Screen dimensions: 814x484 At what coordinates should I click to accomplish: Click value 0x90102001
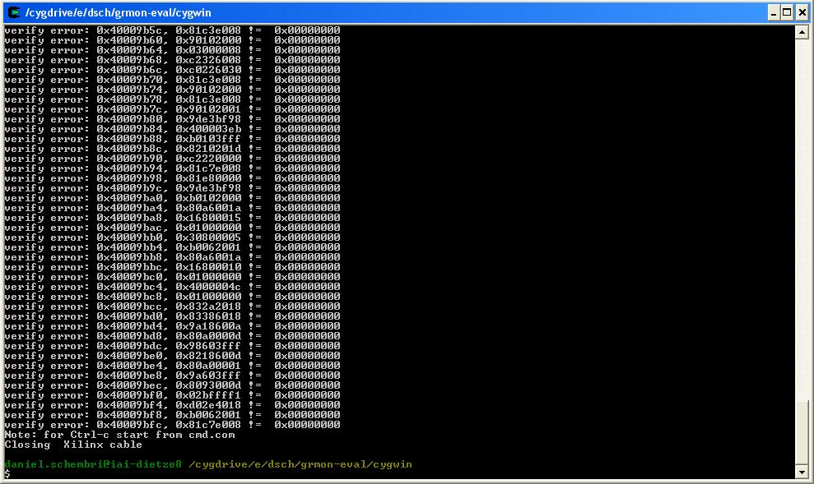pos(209,109)
